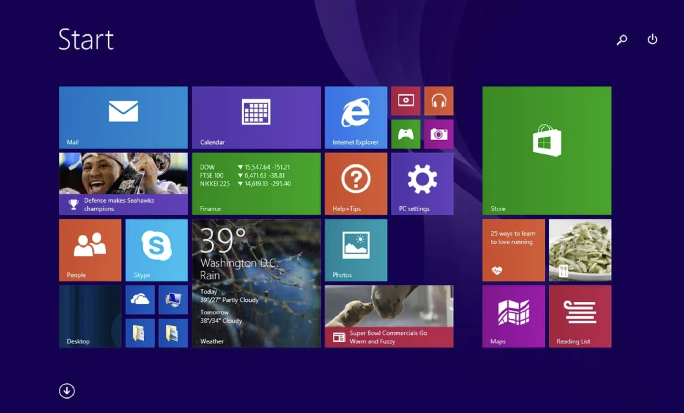Open the Photos tile
This screenshot has width=684, height=413.
(x=356, y=250)
